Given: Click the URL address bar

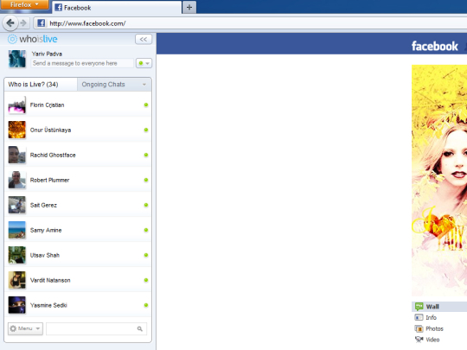Looking at the screenshot, I should tap(250, 23).
